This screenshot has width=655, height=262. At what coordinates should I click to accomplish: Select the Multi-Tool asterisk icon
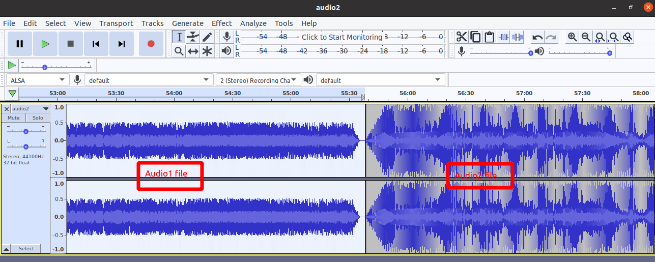207,51
